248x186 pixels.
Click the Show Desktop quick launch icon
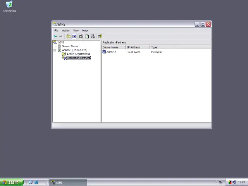(31, 182)
